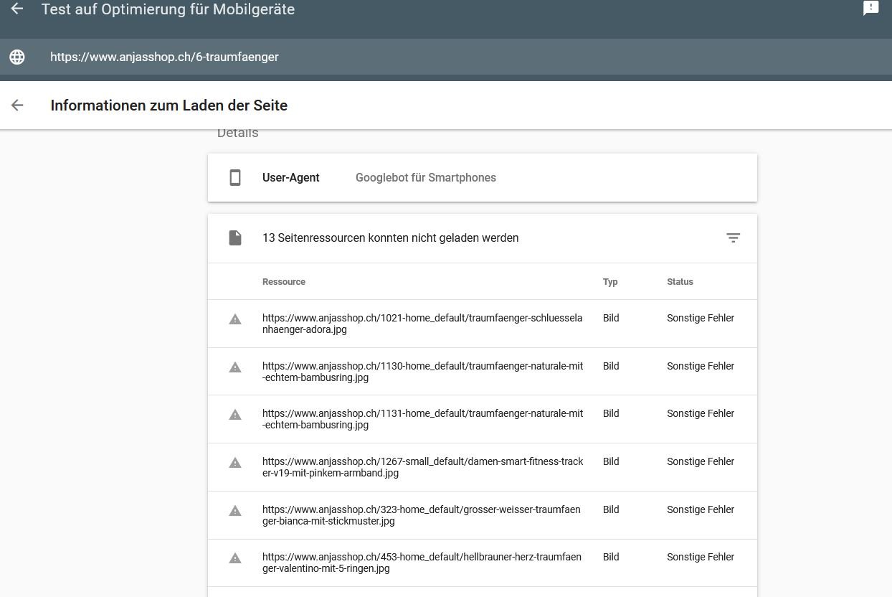The width and height of the screenshot is (892, 597).
Task: Click the tested URL anjasshop.ch/6-traumfaenger
Action: 164,57
